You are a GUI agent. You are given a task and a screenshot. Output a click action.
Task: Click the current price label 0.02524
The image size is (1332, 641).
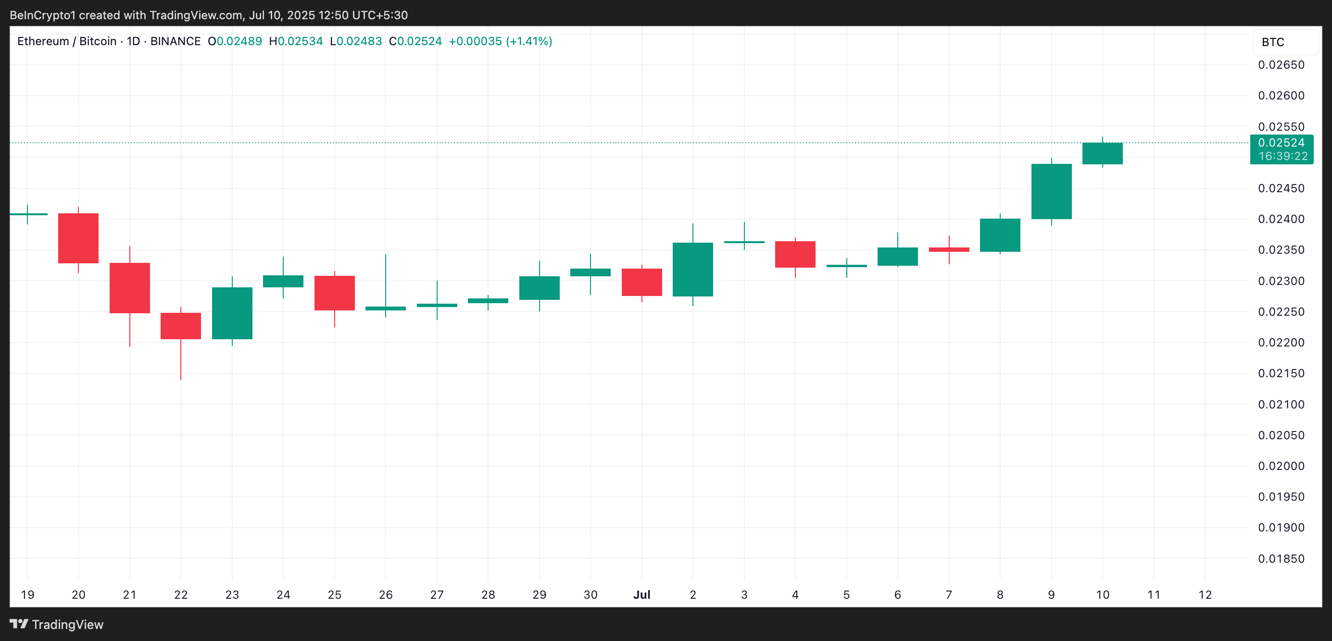pyautogui.click(x=1281, y=143)
